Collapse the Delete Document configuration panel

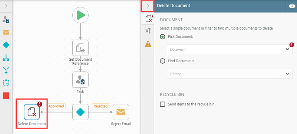click(148, 6)
